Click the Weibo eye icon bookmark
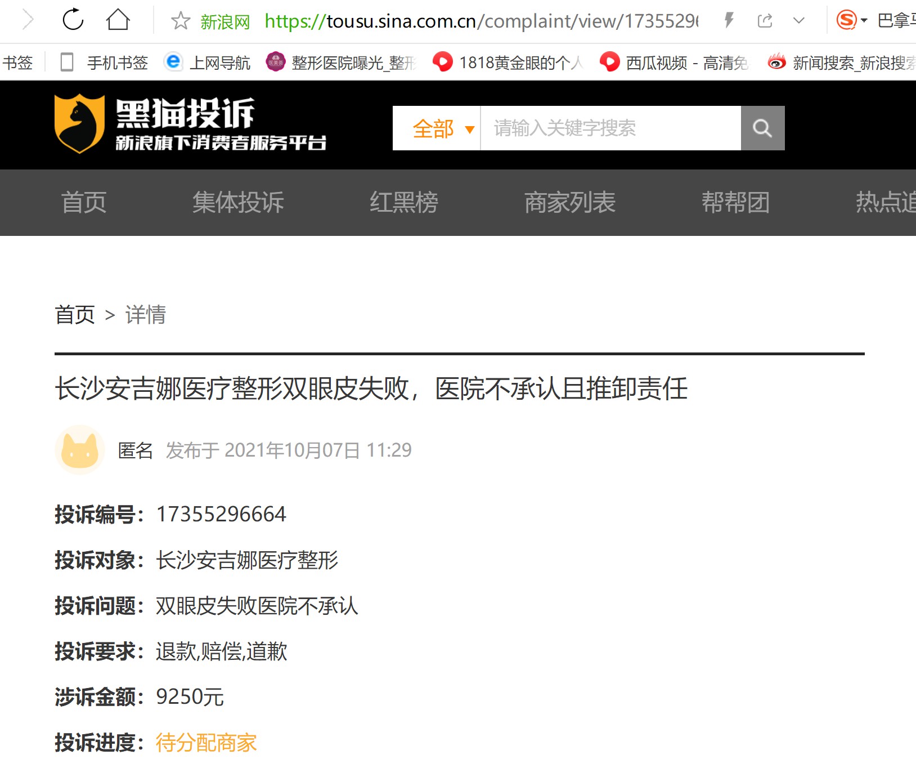The width and height of the screenshot is (916, 777). [x=776, y=62]
